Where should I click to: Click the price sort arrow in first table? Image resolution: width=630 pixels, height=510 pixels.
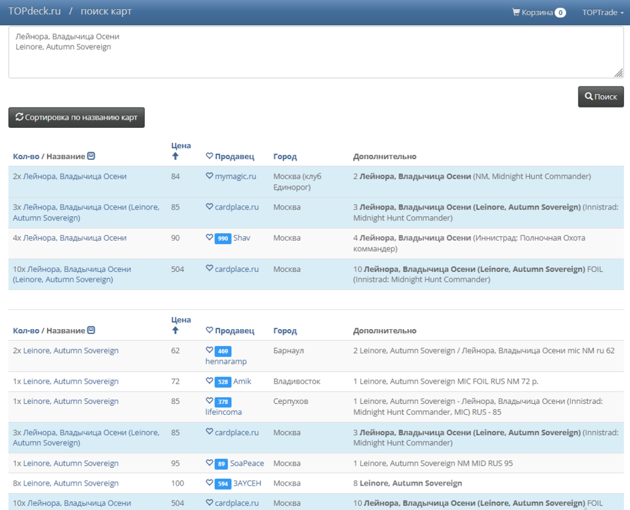(x=176, y=156)
